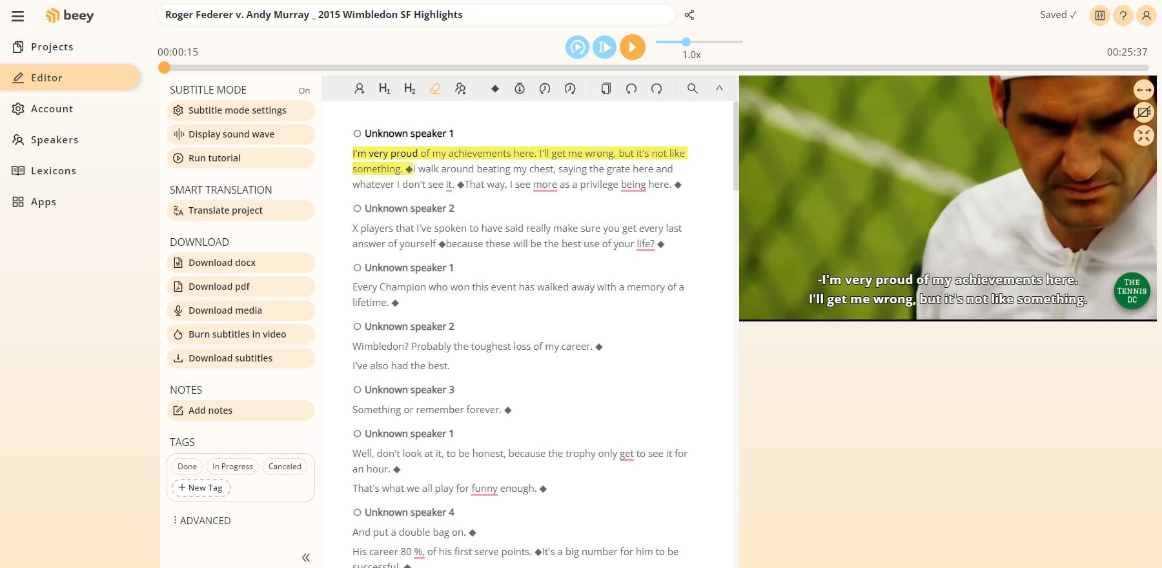1162x568 pixels.
Task: Open search in transcript
Action: 692,88
